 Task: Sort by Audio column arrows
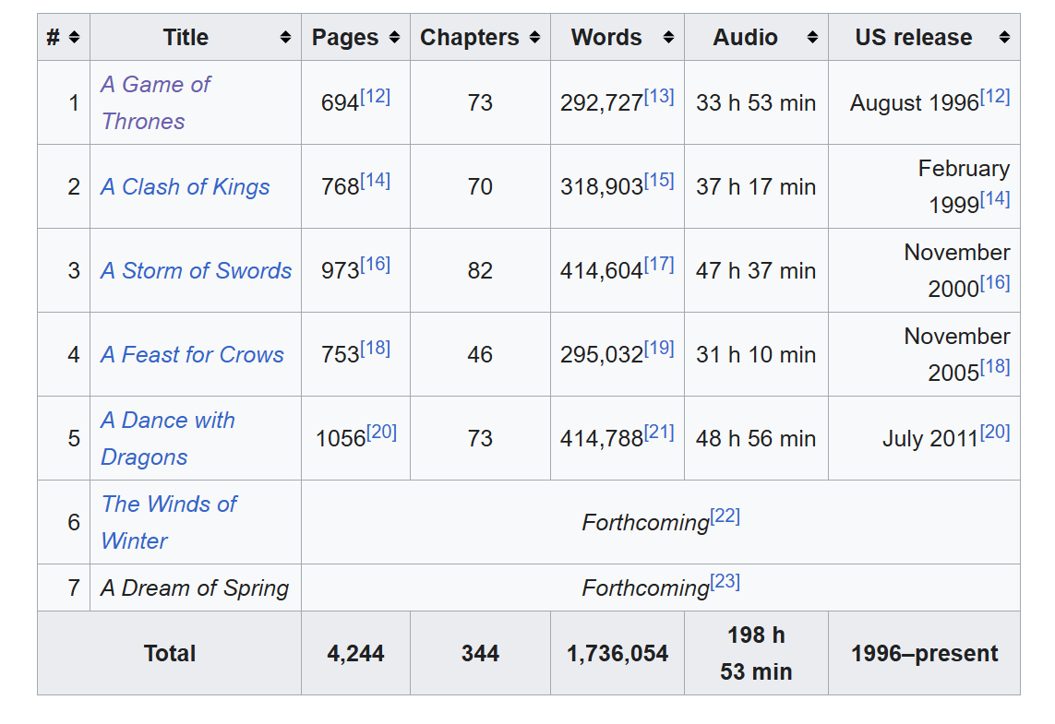(813, 38)
